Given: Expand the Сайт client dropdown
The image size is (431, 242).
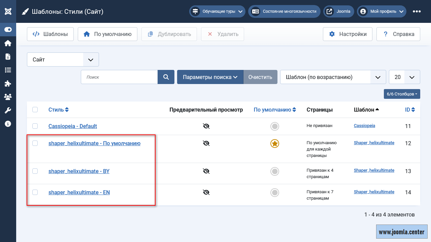Looking at the screenshot, I should (63, 59).
